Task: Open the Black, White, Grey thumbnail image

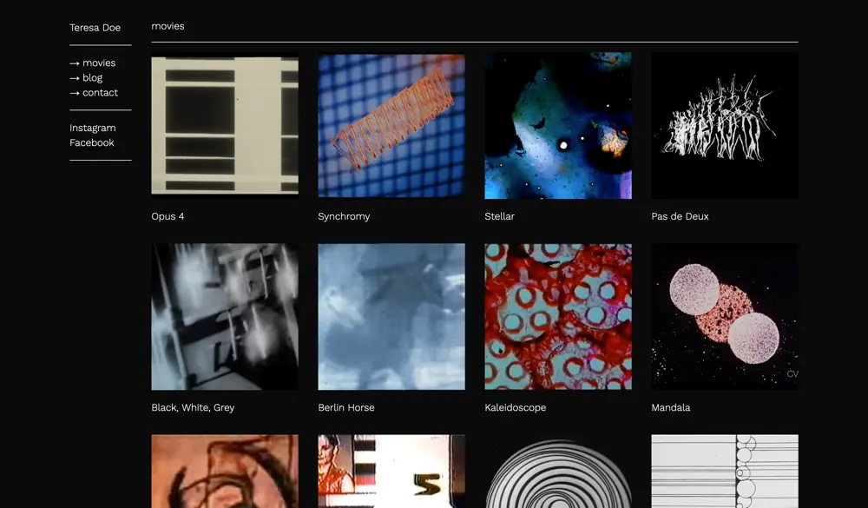Action: 225,317
